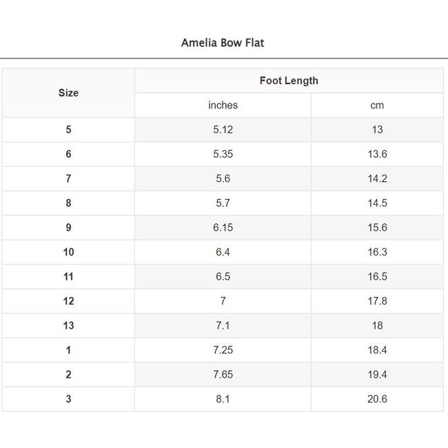Click the Foot Length header cell
The height and width of the screenshot is (448, 448).
click(x=289, y=81)
